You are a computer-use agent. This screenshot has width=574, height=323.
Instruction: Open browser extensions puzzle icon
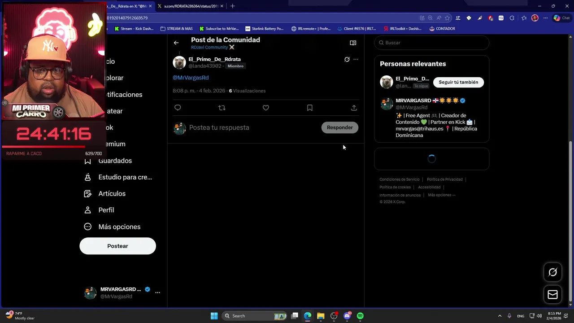tap(512, 18)
